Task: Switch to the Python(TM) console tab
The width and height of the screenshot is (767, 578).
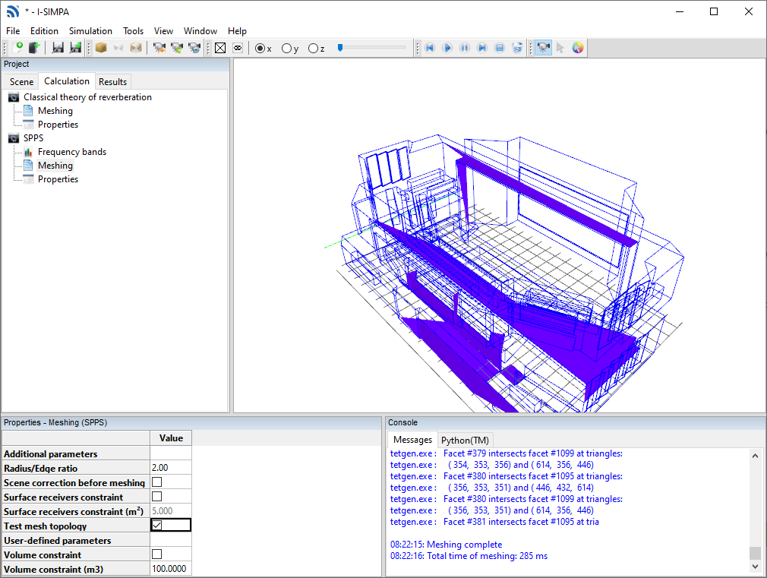Action: pos(466,440)
